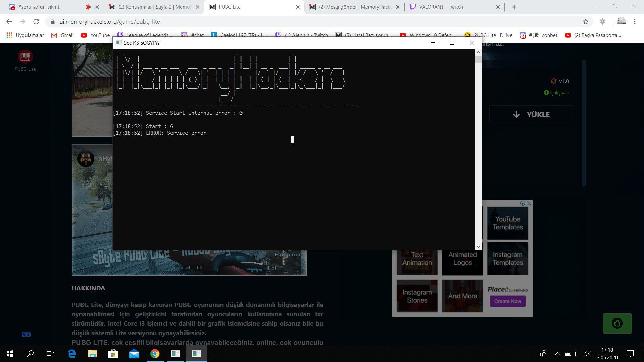Click the battery icon in system tray
Screen dimensions: 644x362
pyautogui.click(x=568, y=354)
